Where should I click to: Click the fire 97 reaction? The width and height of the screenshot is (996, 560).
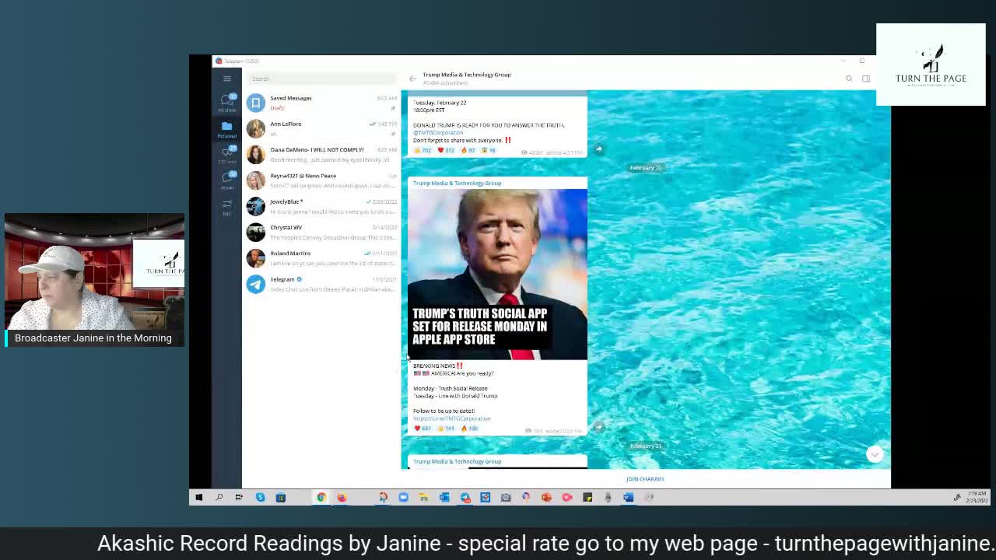[x=468, y=150]
